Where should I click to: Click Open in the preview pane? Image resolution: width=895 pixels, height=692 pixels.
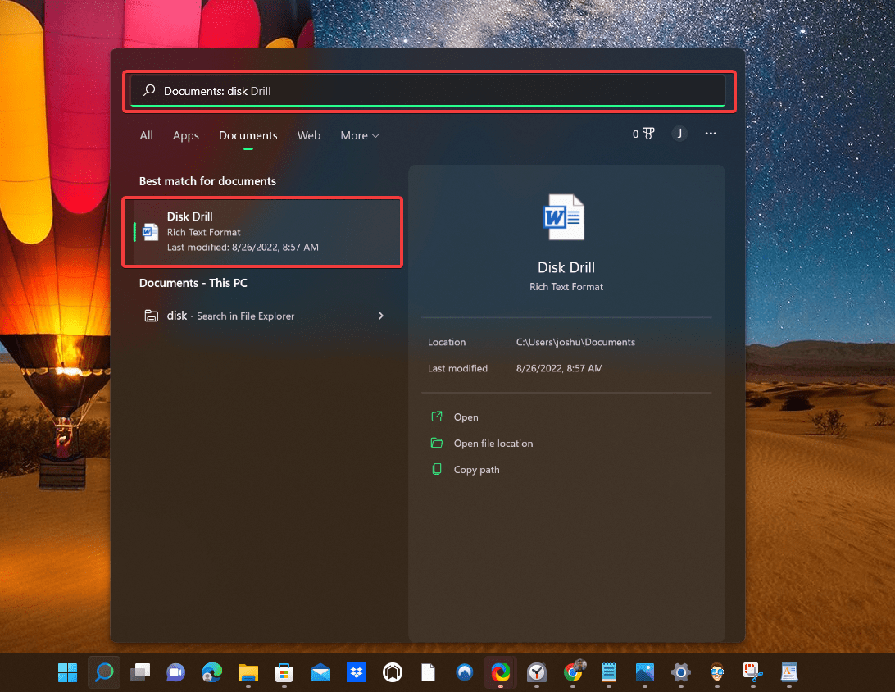pos(466,417)
